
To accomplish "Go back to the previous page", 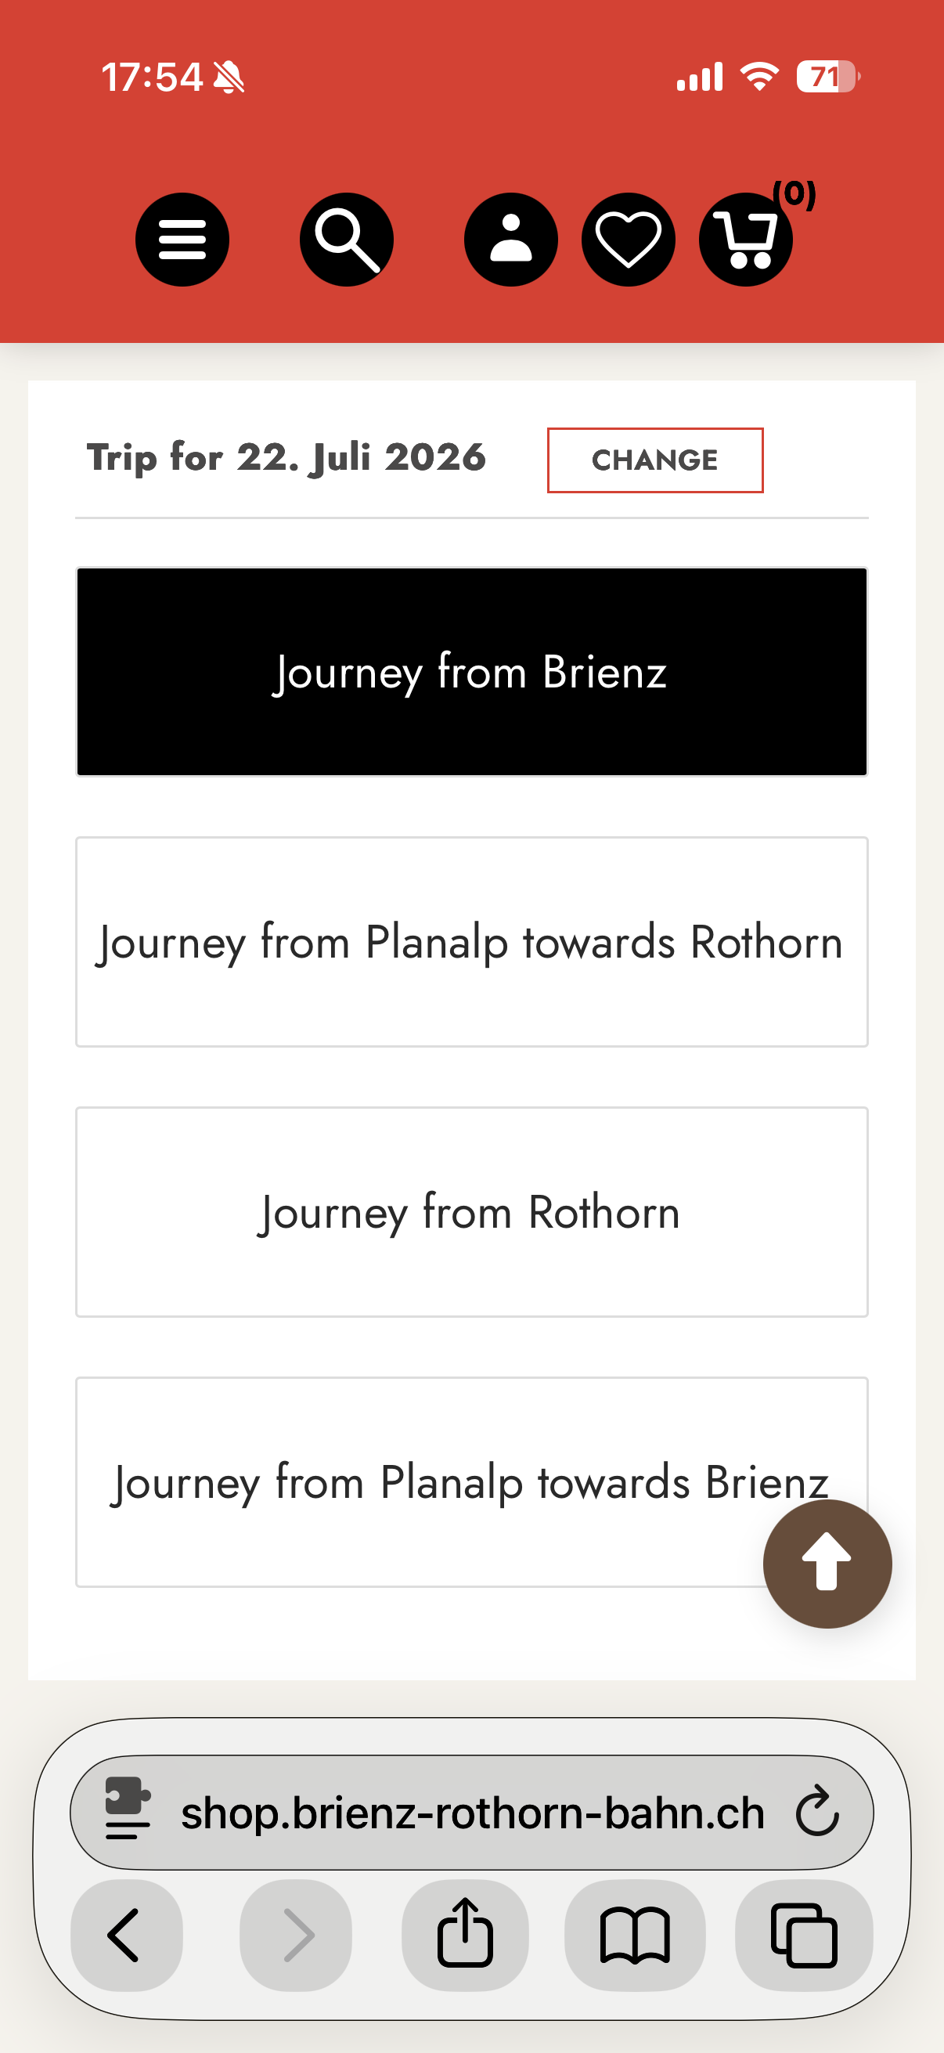I will (x=126, y=1935).
